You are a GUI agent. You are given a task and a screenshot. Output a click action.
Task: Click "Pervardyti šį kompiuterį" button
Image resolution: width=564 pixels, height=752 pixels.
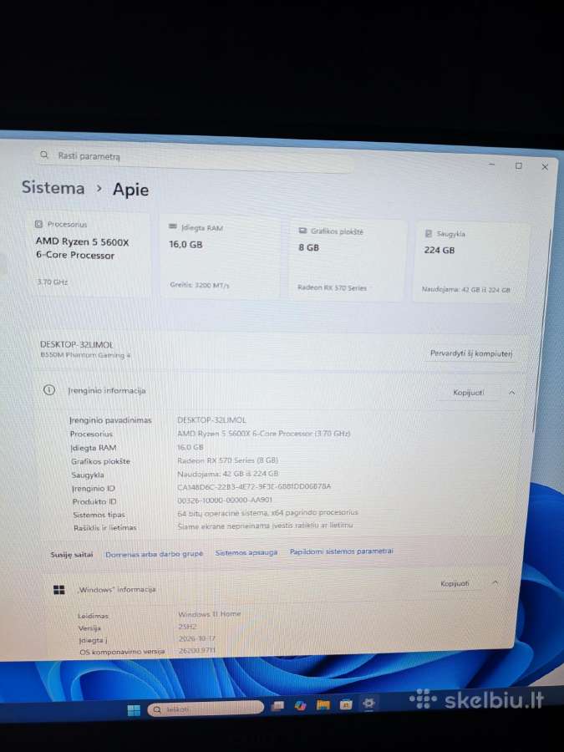471,353
